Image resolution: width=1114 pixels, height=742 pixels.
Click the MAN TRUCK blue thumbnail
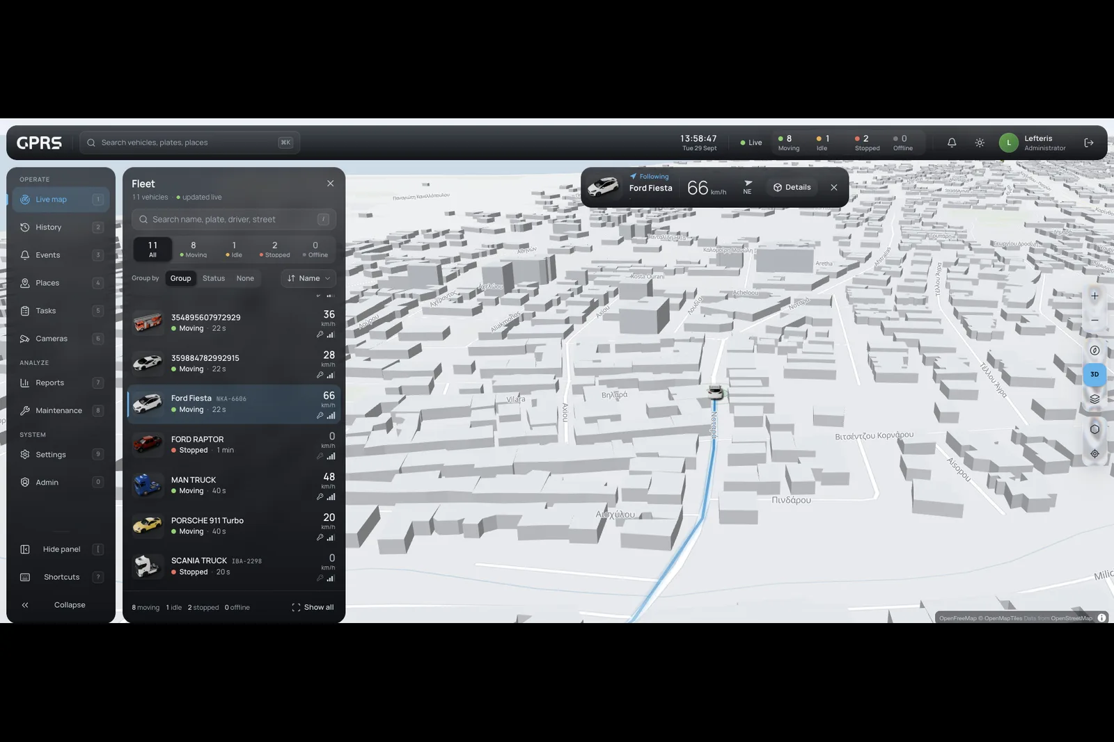click(x=148, y=485)
